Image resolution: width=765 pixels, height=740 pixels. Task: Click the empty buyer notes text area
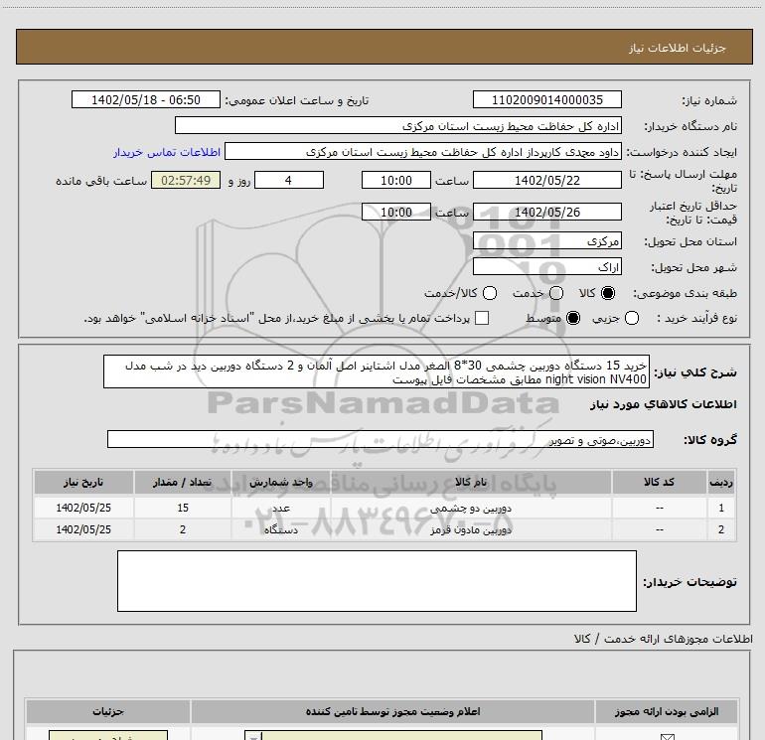click(x=377, y=580)
